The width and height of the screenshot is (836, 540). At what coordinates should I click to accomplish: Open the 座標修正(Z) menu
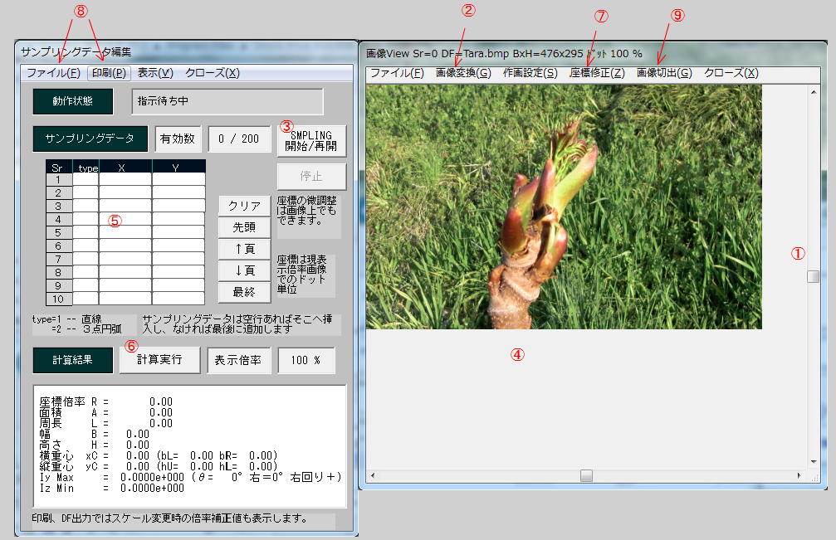[597, 73]
